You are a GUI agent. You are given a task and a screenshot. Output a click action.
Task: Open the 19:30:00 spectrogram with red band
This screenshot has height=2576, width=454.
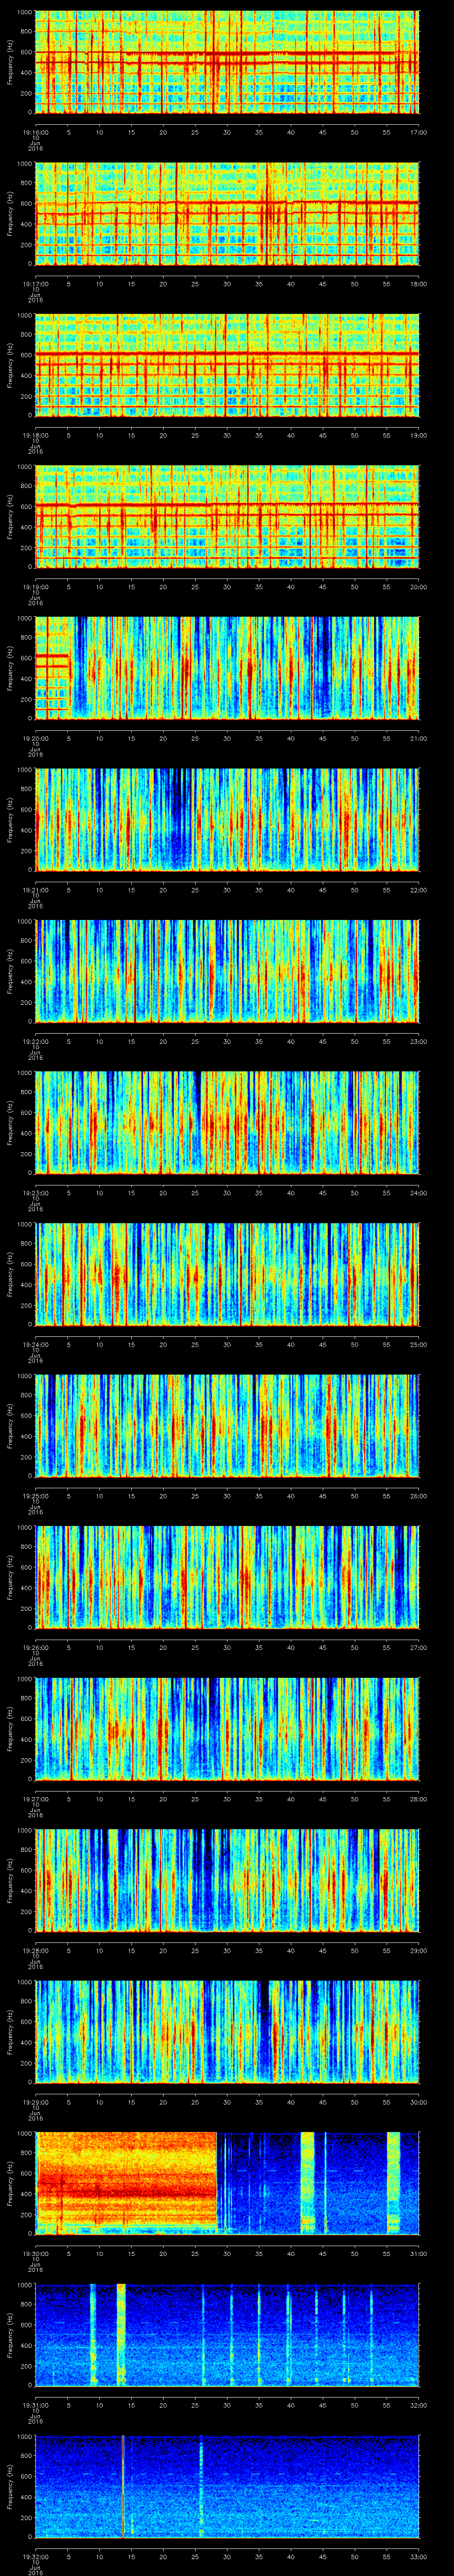point(227,2183)
